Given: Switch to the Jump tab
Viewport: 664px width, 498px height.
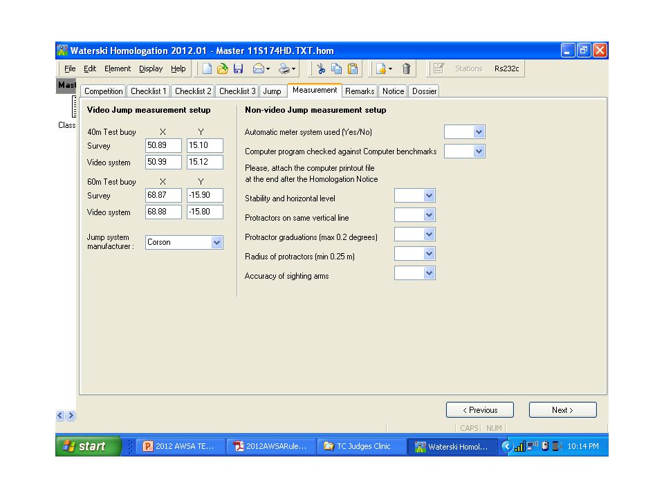Looking at the screenshot, I should (272, 91).
